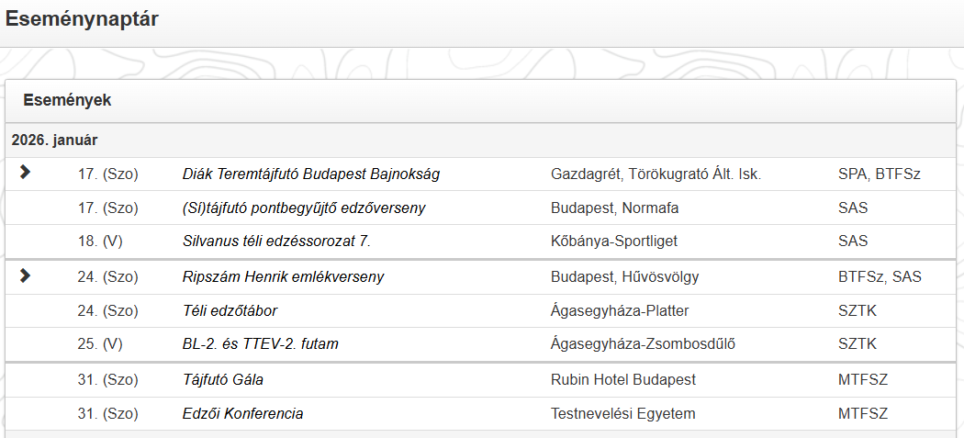
Task: Click the Budapest, Normafa location cell
Action: pos(614,208)
